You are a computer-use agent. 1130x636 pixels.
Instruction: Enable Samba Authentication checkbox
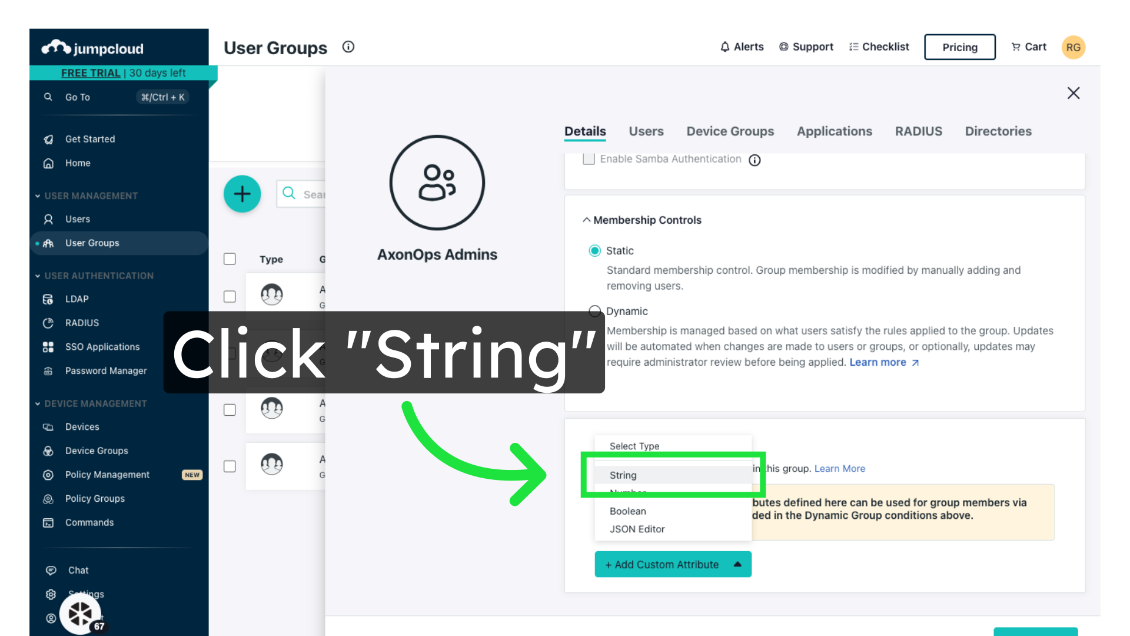pos(589,159)
